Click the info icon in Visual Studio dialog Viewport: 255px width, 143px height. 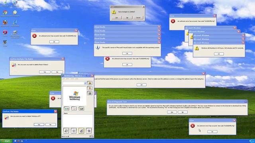(98, 48)
